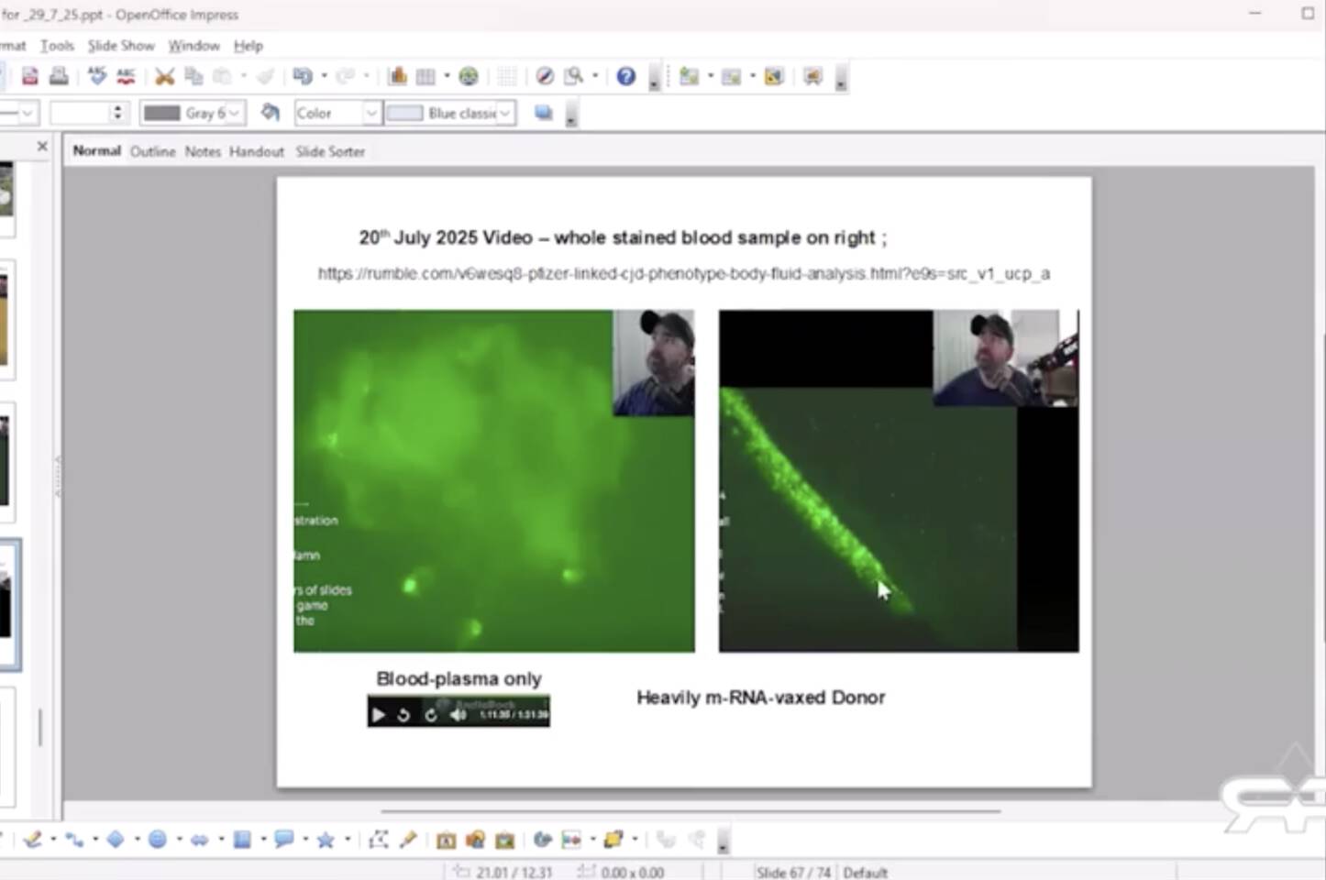
Task: Toggle AutoSpellcheck with red underline icon
Action: (126, 76)
